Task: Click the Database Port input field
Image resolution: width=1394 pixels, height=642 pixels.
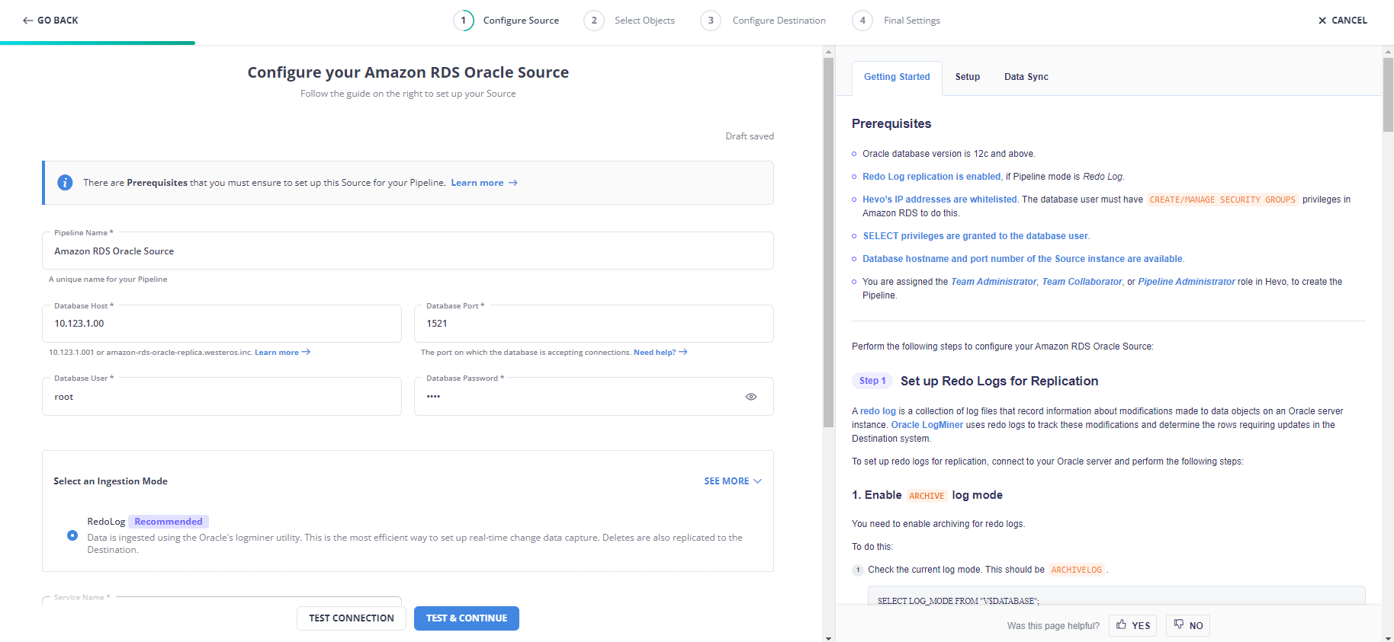Action: tap(594, 324)
